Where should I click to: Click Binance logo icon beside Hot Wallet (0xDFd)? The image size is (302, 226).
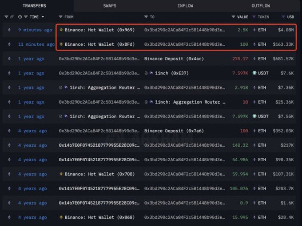[x=61, y=44]
